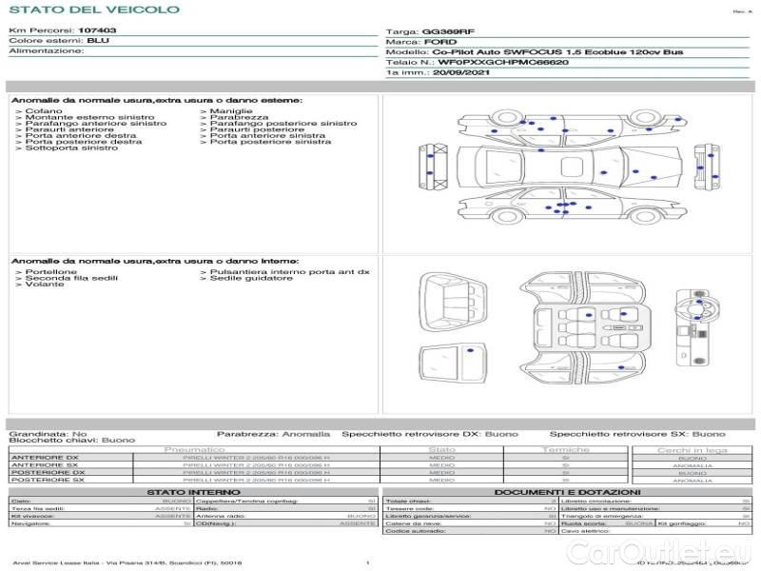
Task: Click the Arval Service Lease Italia footer address
Action: coord(127,563)
